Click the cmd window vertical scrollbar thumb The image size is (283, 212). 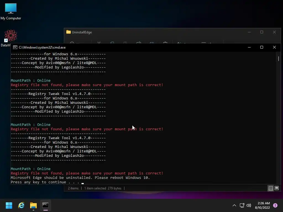coord(279,59)
